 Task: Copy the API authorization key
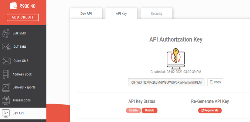[x=215, y=82]
